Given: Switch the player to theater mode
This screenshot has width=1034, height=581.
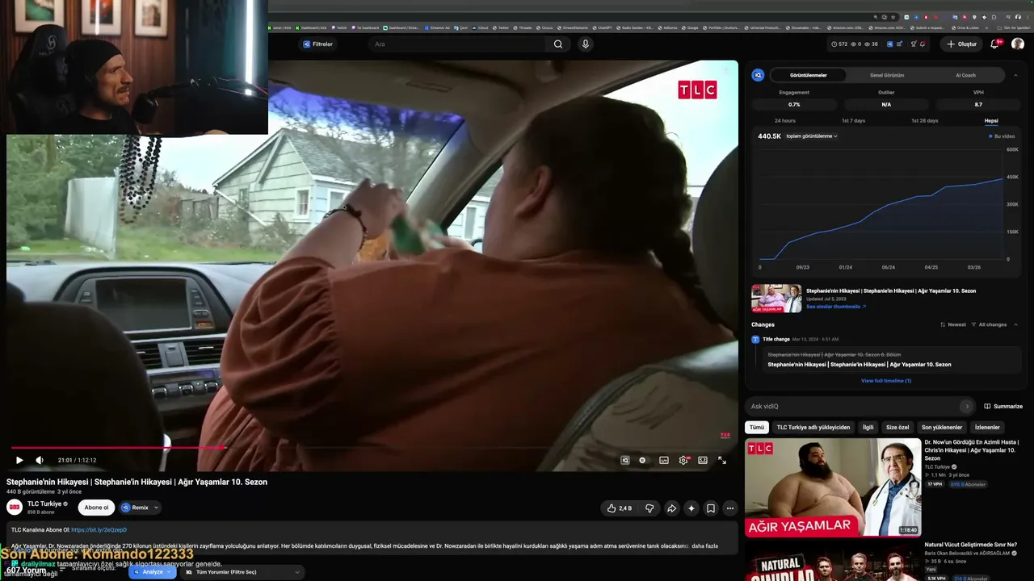Looking at the screenshot, I should (703, 460).
